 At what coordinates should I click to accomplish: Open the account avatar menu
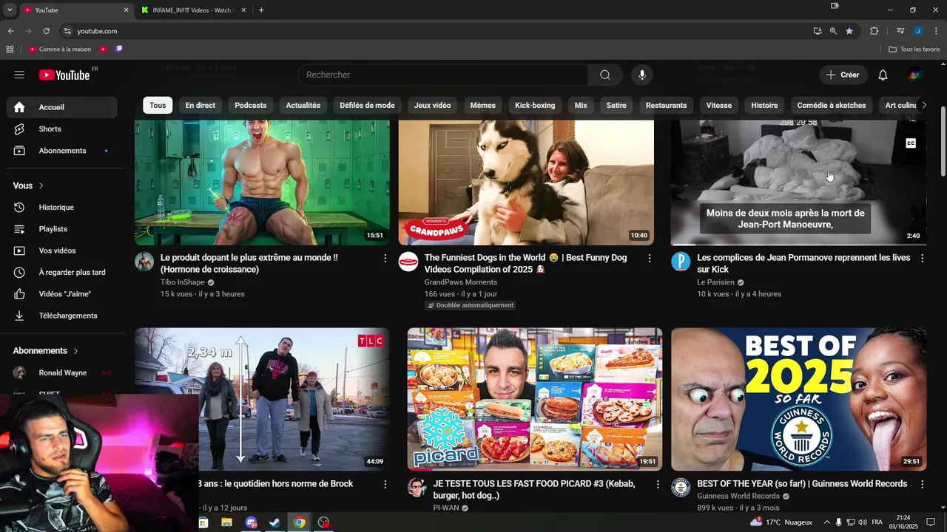coord(915,75)
